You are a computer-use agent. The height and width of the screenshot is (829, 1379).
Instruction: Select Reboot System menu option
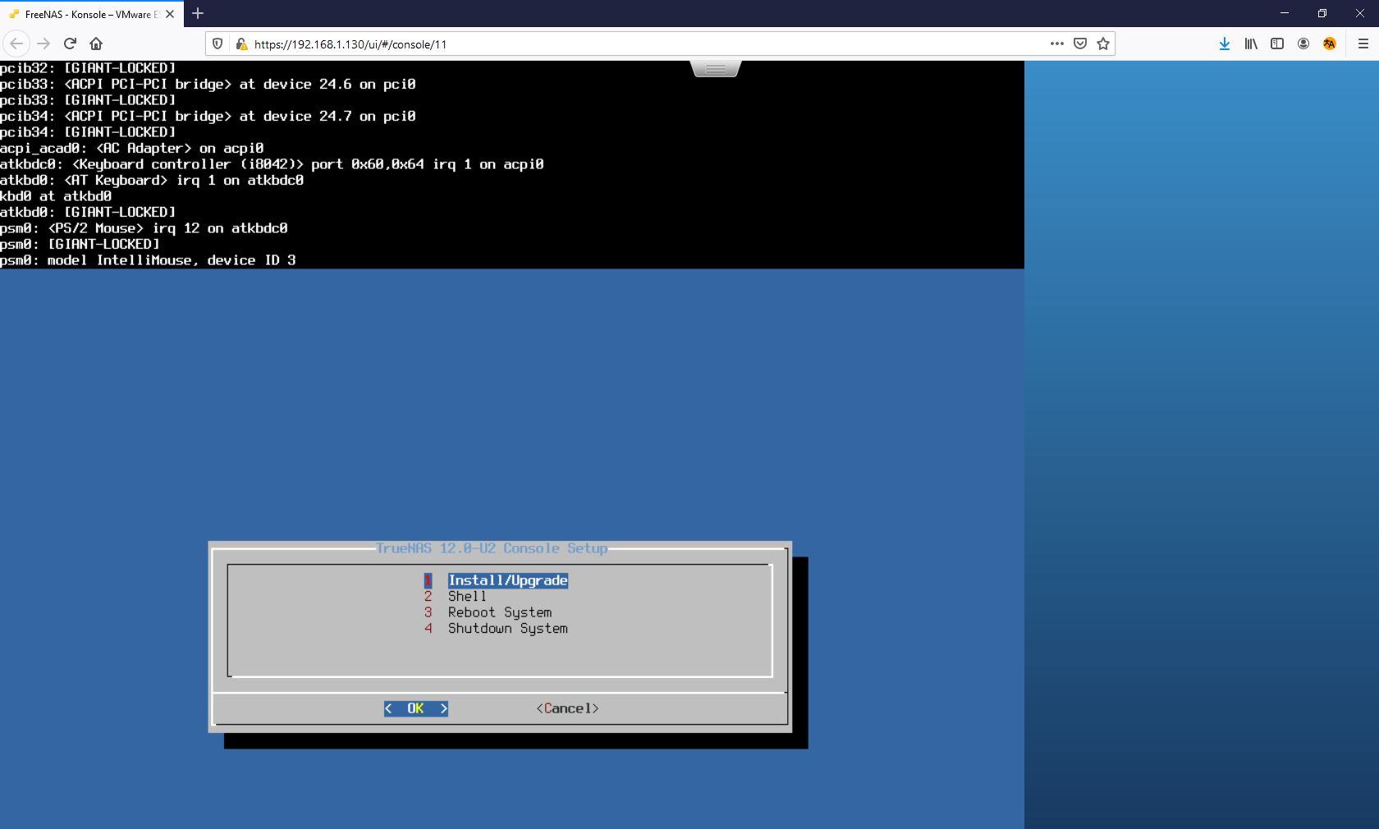(x=499, y=612)
